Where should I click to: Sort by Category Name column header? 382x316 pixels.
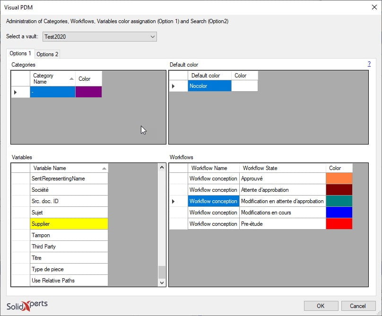(52, 78)
